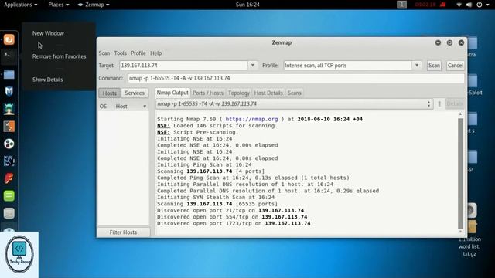Click the scan selector up-down arrows
495x278 pixels.
(428, 103)
